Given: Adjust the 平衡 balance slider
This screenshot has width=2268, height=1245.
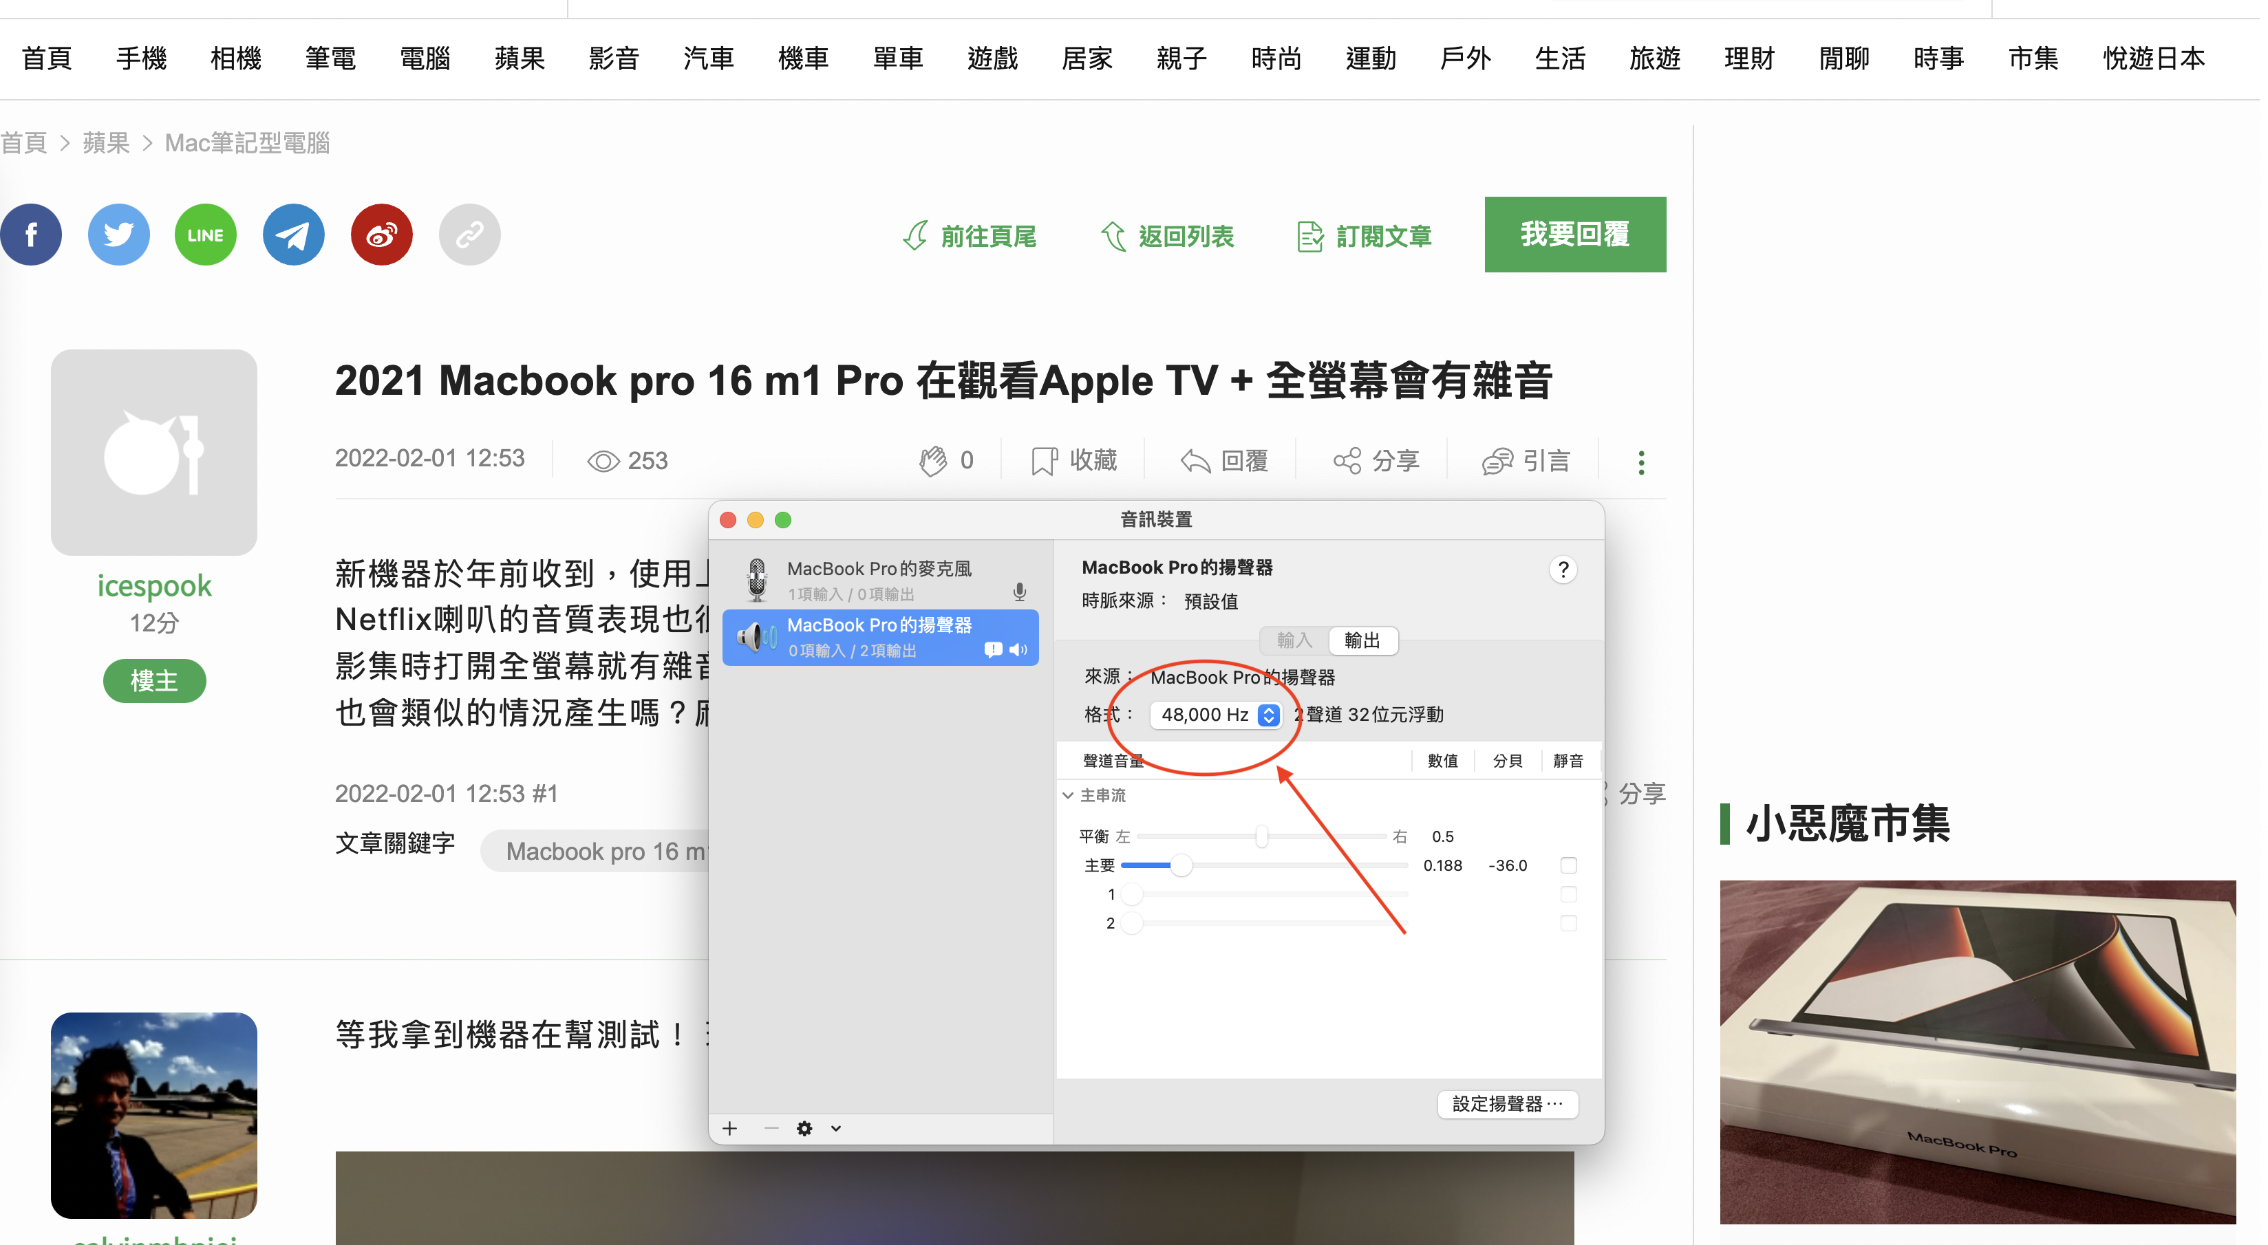Looking at the screenshot, I should 1263,836.
